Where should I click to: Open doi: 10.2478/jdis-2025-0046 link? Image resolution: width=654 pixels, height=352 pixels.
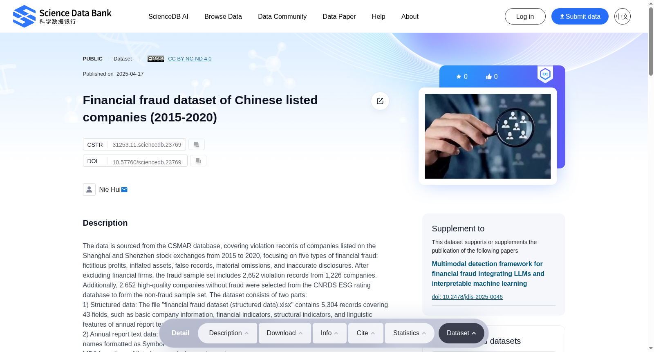click(467, 297)
